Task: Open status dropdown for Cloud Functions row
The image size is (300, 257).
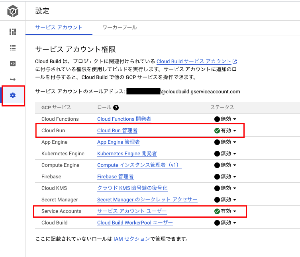Action: tap(225, 119)
